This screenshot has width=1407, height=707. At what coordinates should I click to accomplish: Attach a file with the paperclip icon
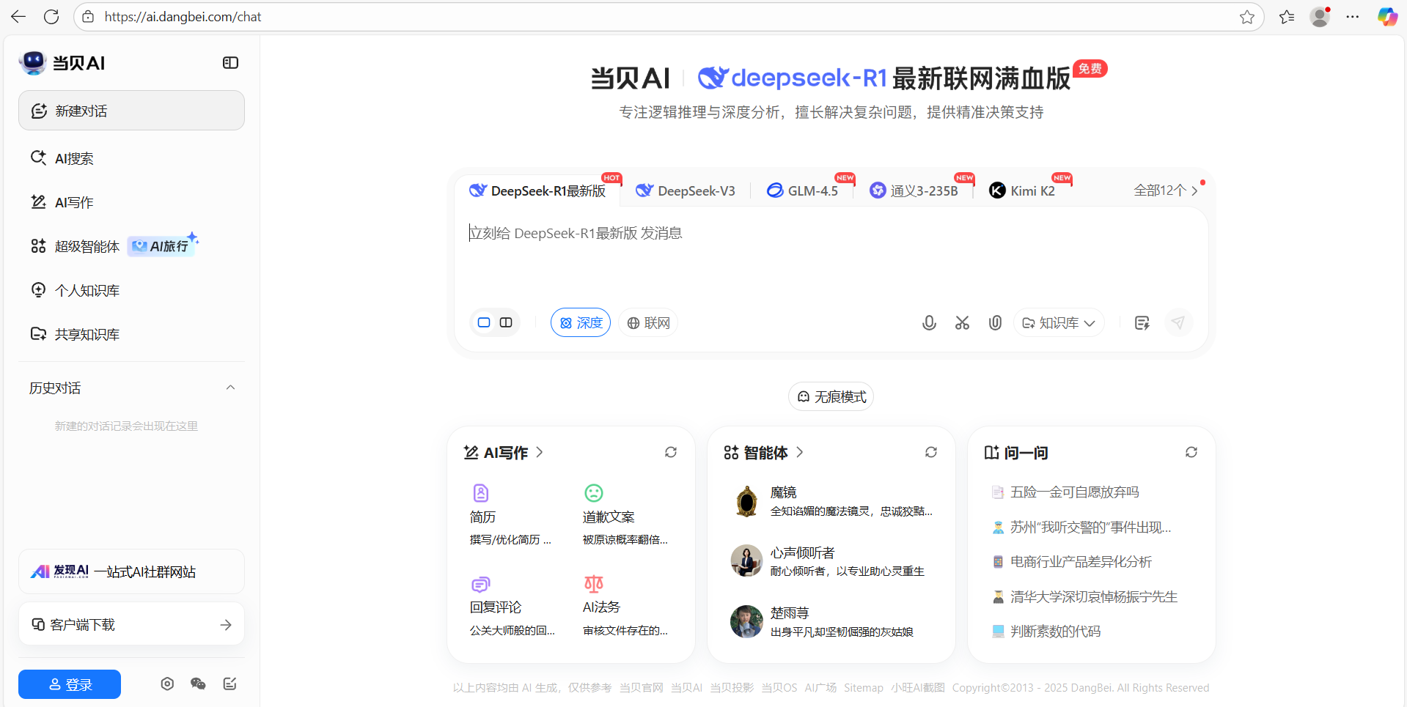click(995, 323)
